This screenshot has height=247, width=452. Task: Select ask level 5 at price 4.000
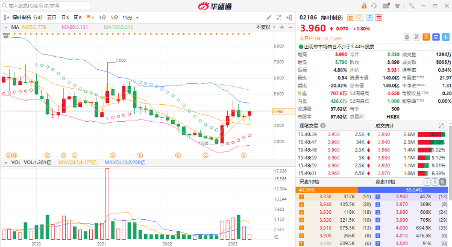pos(412,228)
